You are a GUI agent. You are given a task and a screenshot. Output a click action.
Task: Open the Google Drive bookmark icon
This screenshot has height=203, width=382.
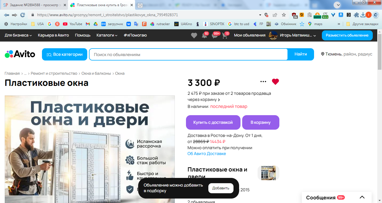pos(95,24)
